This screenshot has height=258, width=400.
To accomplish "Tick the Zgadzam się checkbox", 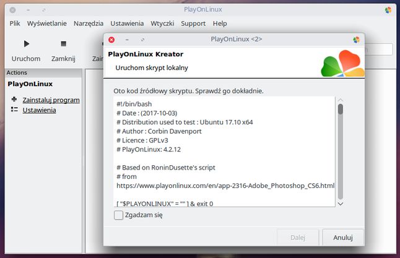I will tap(118, 215).
